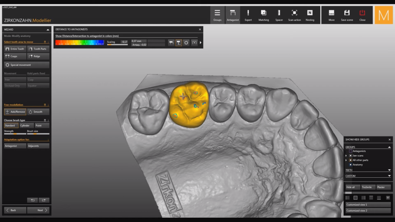Toggle All other parts visibility checkbox
Screen dimensions: 395x222
pos(350,160)
